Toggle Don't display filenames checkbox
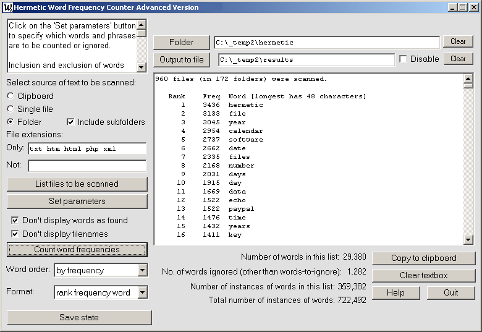Image resolution: width=482 pixels, height=332 pixels. [x=15, y=234]
